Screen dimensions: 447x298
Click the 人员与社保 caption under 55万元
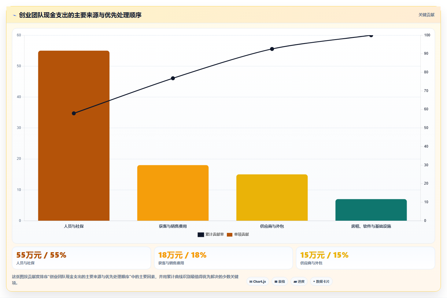click(x=25, y=263)
